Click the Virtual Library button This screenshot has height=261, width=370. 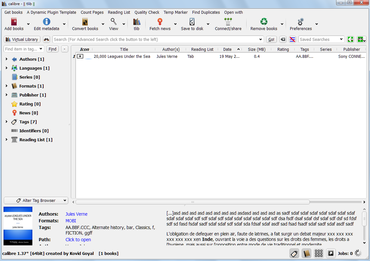22,39
